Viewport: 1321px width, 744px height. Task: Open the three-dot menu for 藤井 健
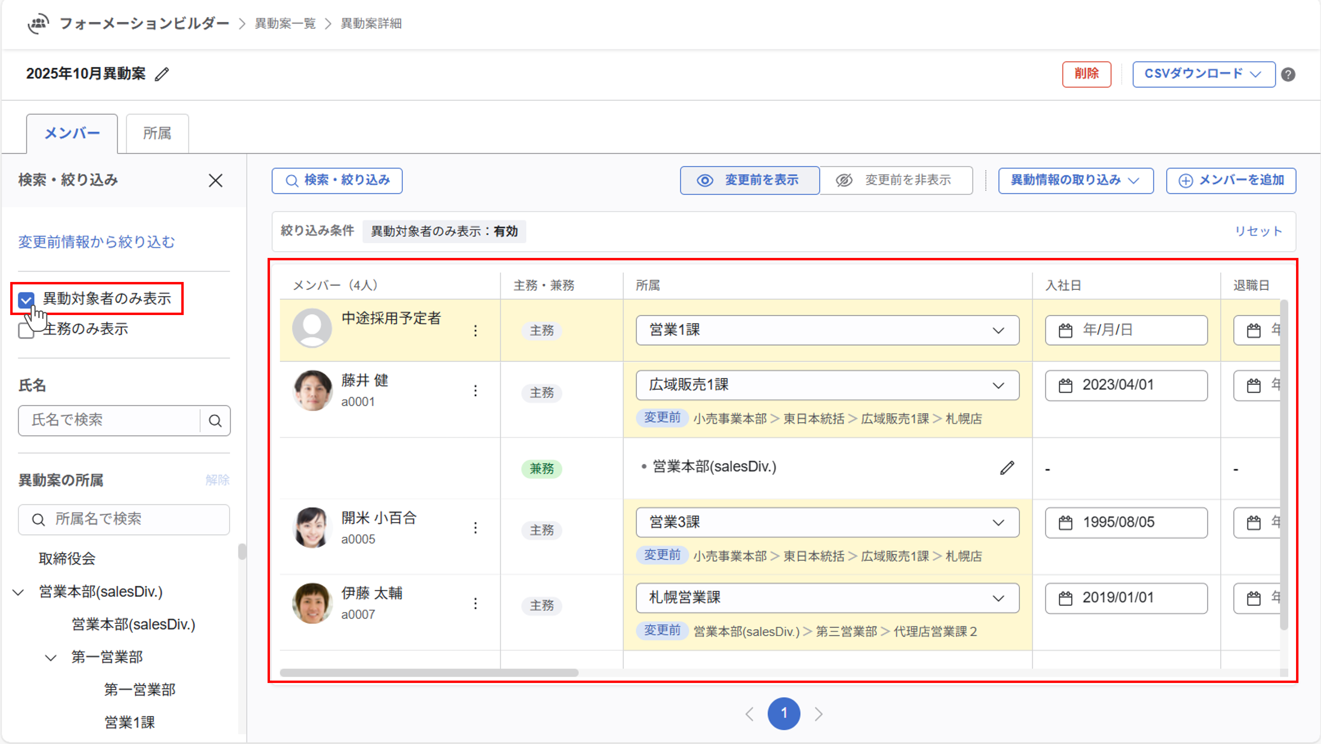[475, 391]
